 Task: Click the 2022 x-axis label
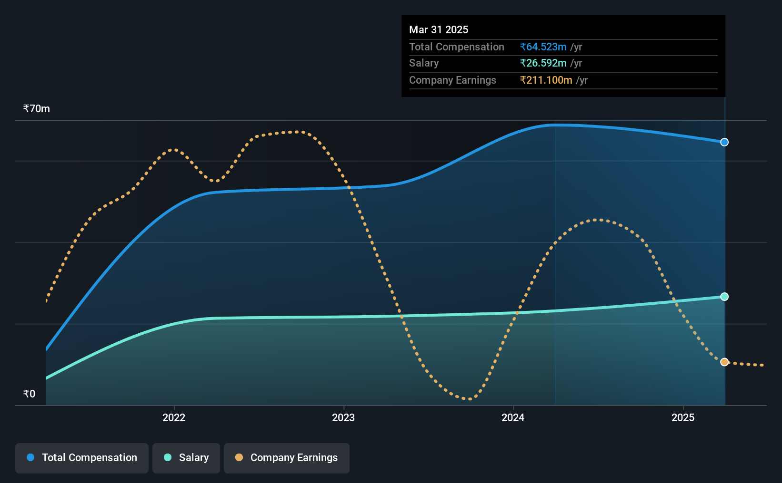coord(174,417)
